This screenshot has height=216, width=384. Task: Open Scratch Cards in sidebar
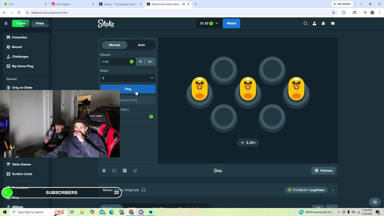(22, 174)
